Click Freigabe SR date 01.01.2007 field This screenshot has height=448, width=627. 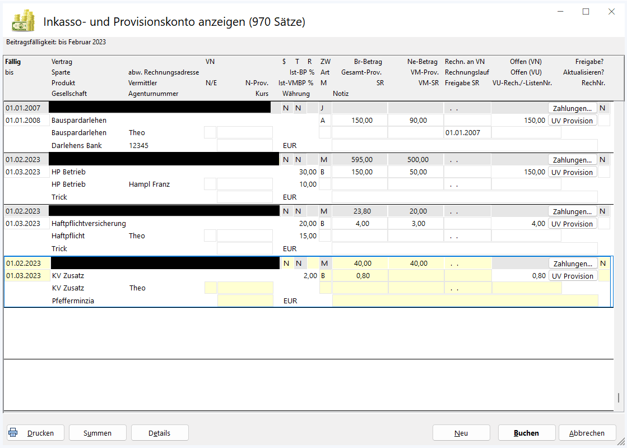click(467, 133)
